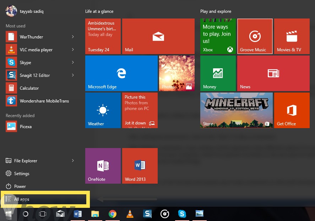Open File Explorer from the taskbar
315x221 pixels.
pyautogui.click(x=95, y=214)
